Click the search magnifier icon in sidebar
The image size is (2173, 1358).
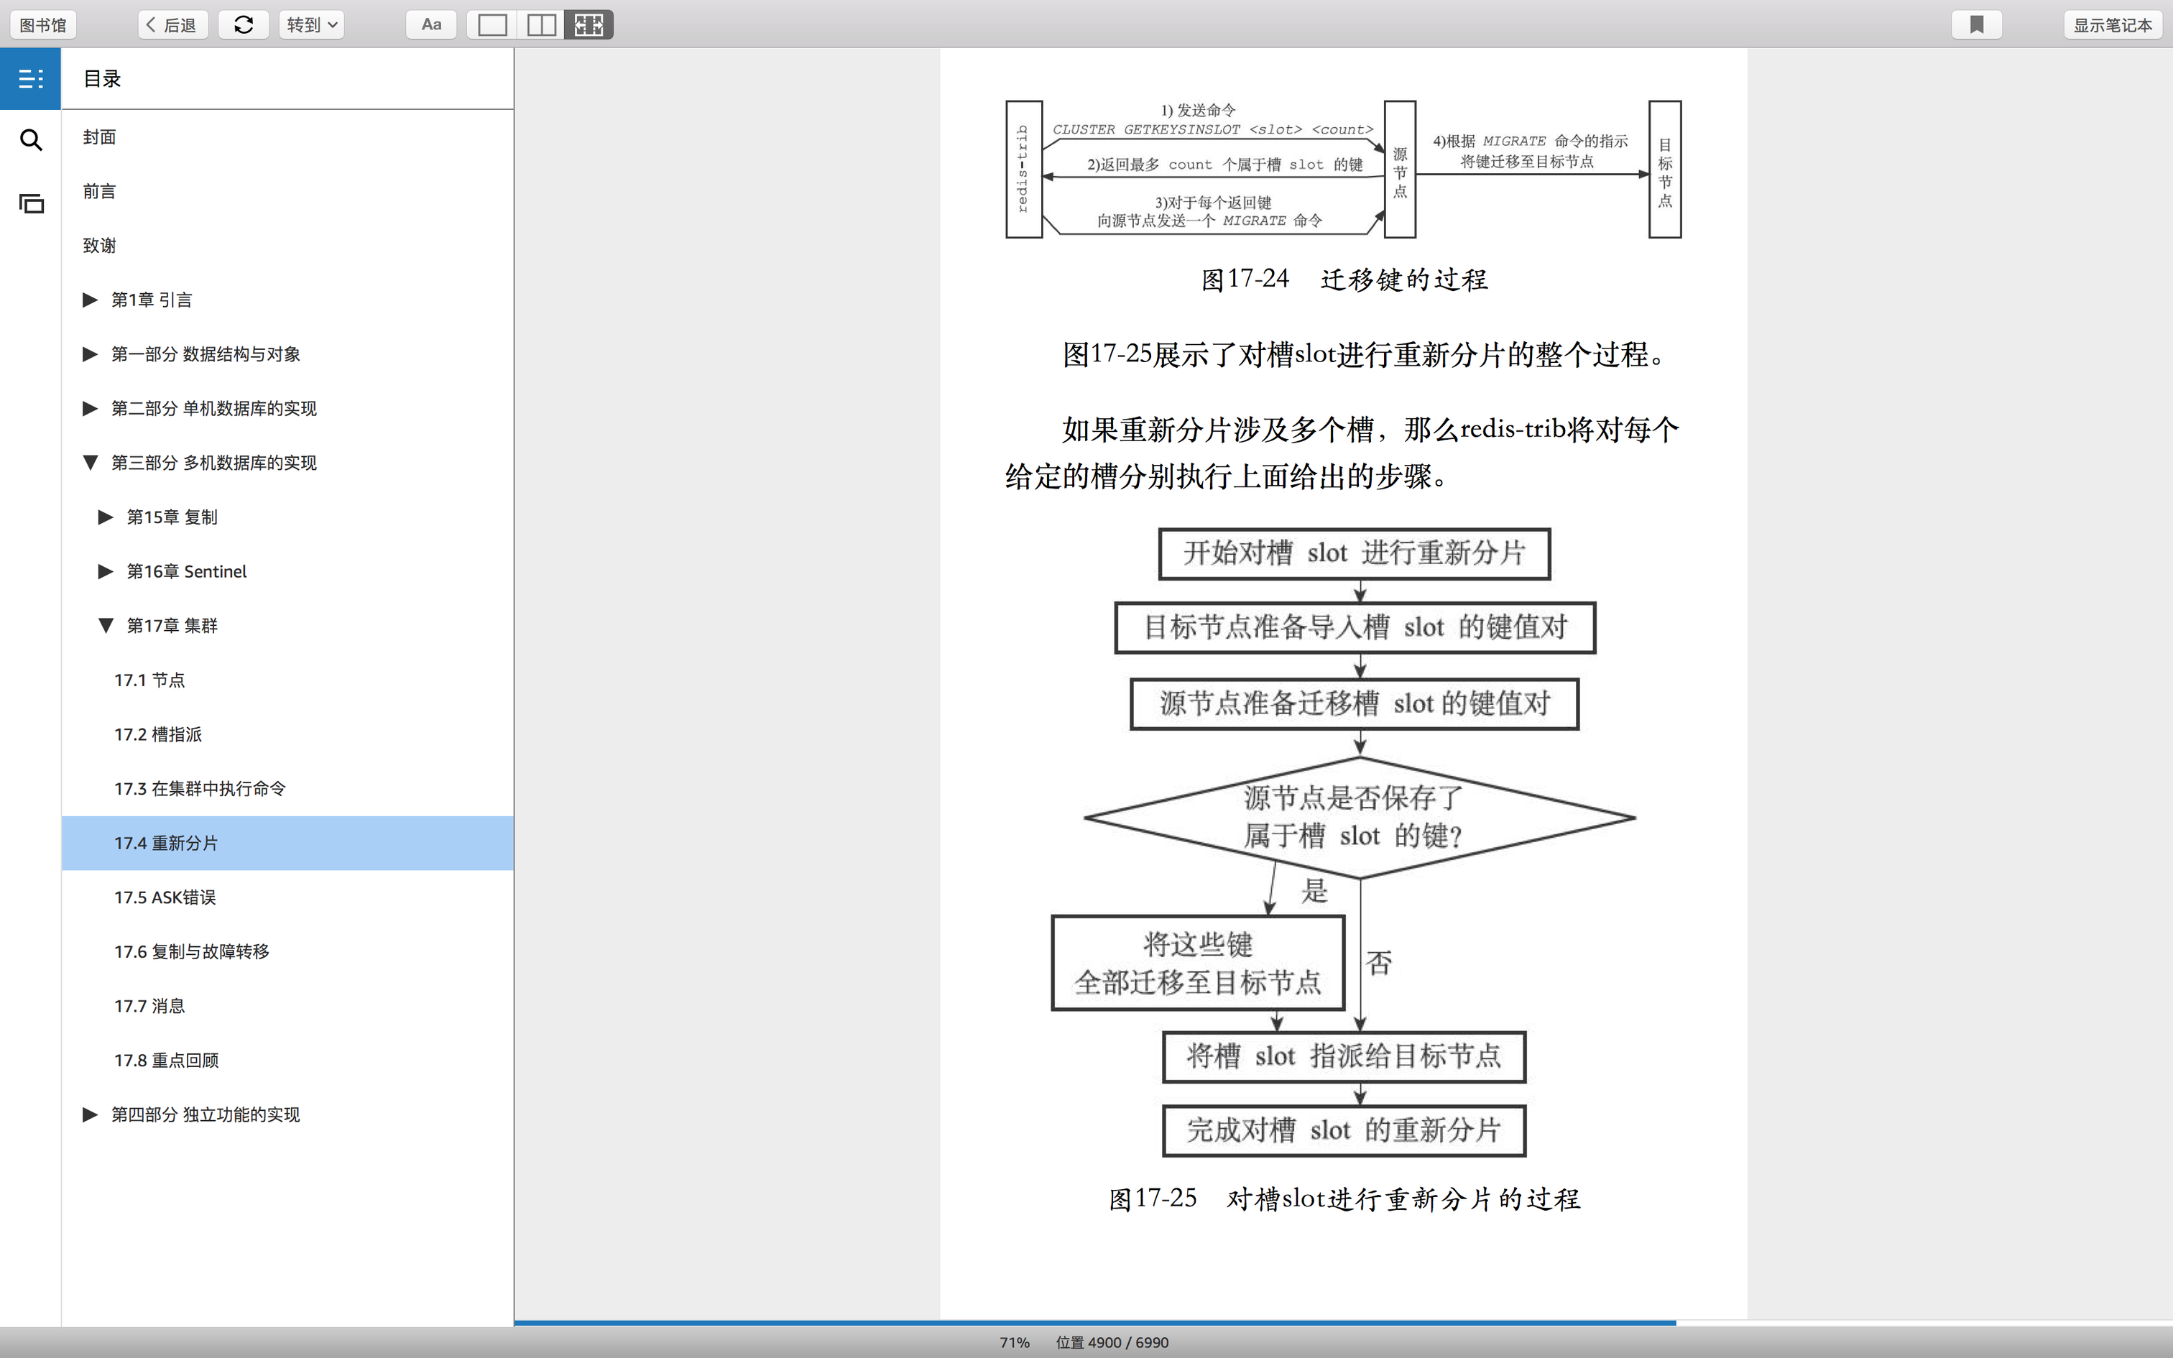[30, 140]
